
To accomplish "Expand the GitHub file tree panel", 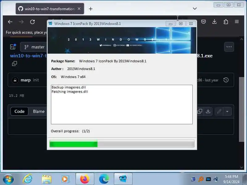I will 13,47.
